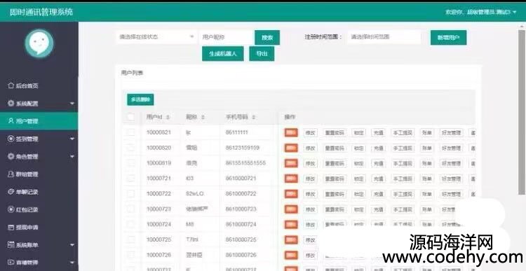Click the 单聊记录 chat icon
Viewport: 526px width, 271px height.
pyautogui.click(x=11, y=192)
